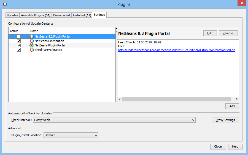Screen dimensions: 248x155
Task: Open the catalog.xml.gz update URL link
Action: pos(176,50)
